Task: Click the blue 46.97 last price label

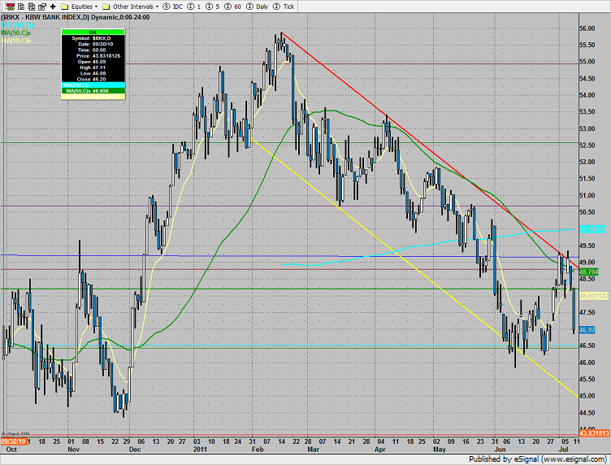Action: (587, 330)
